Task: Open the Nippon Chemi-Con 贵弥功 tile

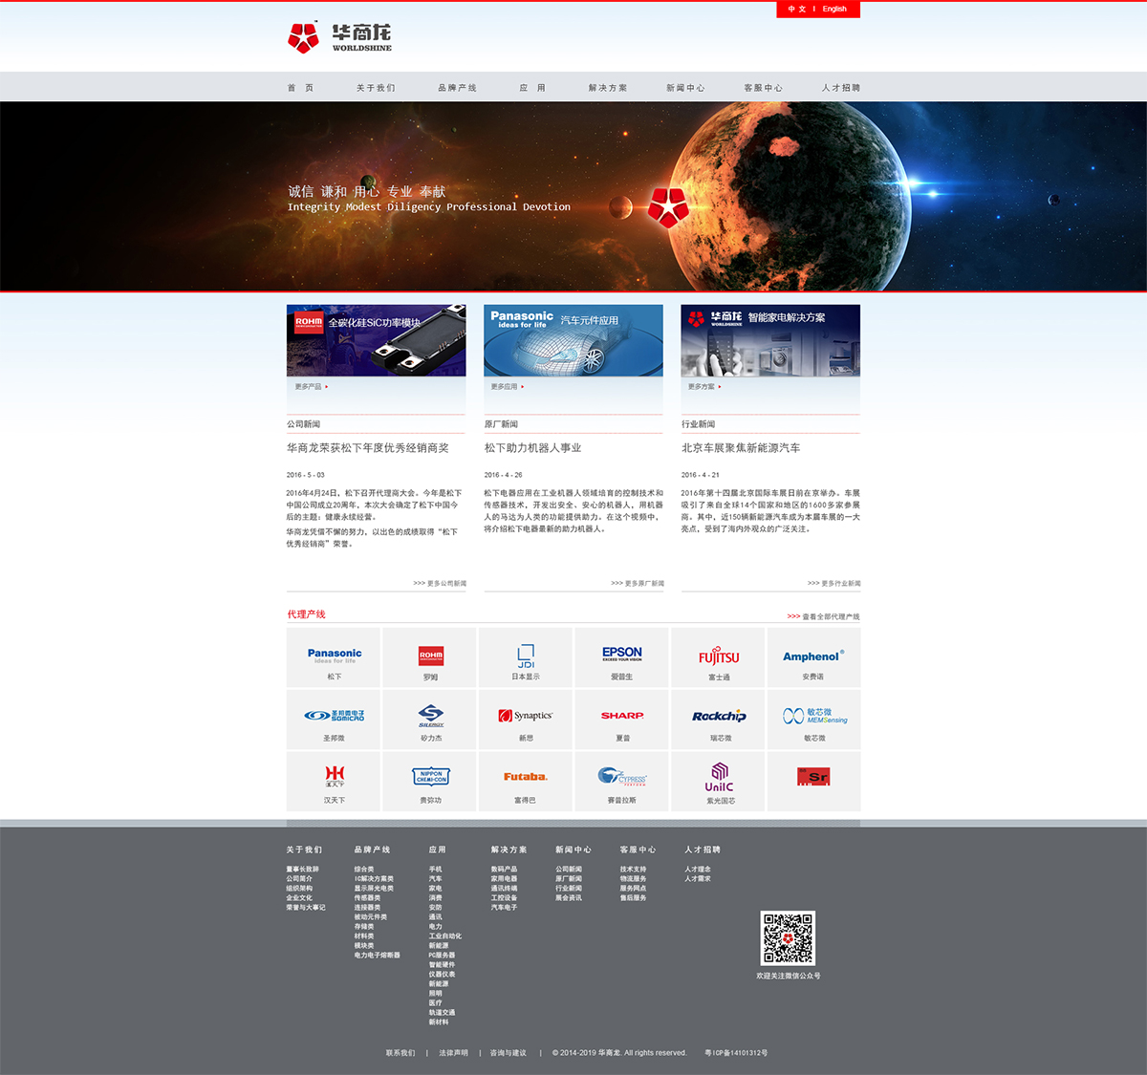Action: pyautogui.click(x=430, y=782)
